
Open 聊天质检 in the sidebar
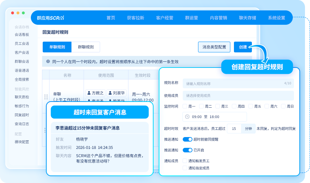(22, 97)
